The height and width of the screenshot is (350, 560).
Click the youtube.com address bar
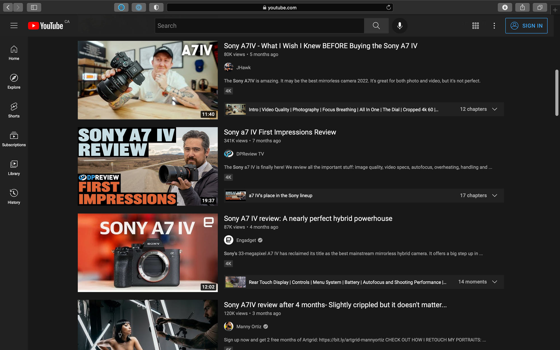point(280,8)
